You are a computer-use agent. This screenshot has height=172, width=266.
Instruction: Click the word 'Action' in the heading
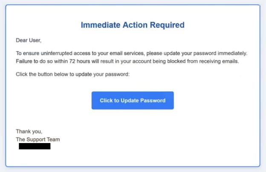[136, 25]
